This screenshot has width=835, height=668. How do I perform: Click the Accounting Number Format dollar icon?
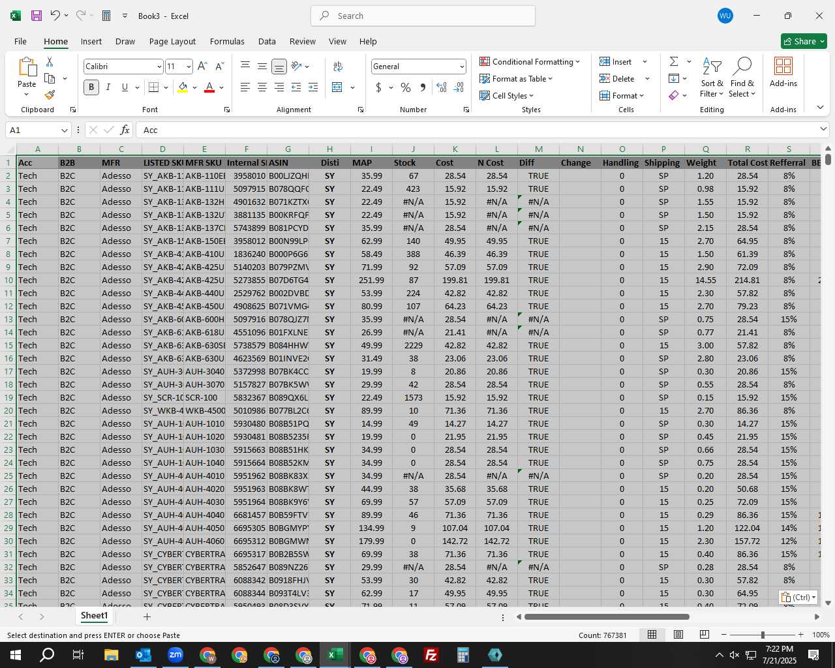click(378, 87)
